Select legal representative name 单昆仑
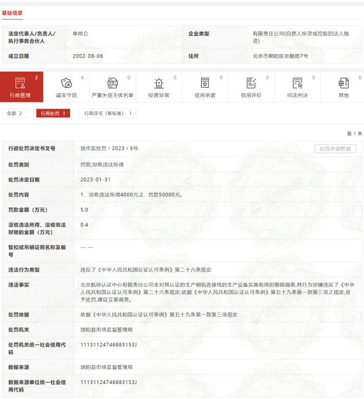Image resolution: width=364 pixels, height=399 pixels. [81, 34]
